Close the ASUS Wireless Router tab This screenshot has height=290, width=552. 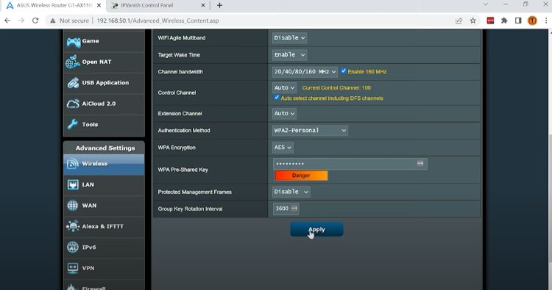click(x=99, y=5)
